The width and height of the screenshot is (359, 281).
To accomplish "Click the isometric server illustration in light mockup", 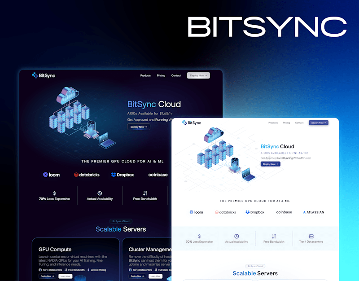I will pos(226,154).
